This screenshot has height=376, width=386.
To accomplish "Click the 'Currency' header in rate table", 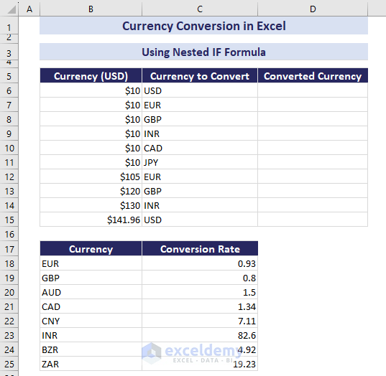I will tap(91, 248).
